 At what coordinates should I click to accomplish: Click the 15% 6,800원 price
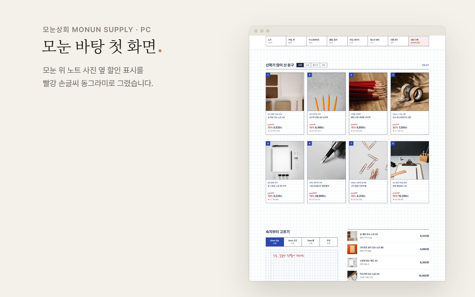tap(358, 127)
